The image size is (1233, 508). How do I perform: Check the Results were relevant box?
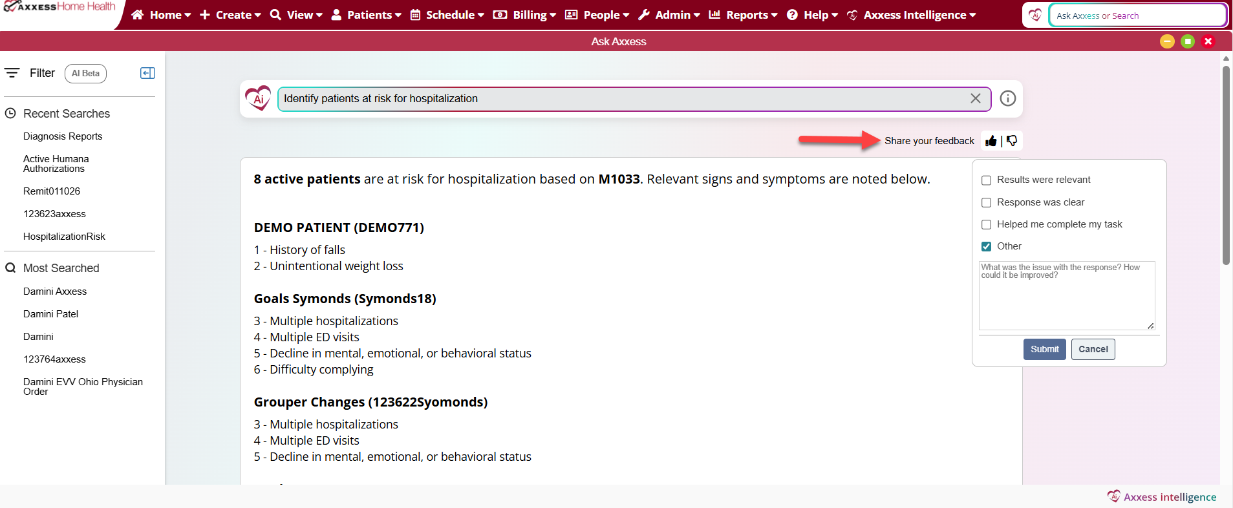pos(986,180)
